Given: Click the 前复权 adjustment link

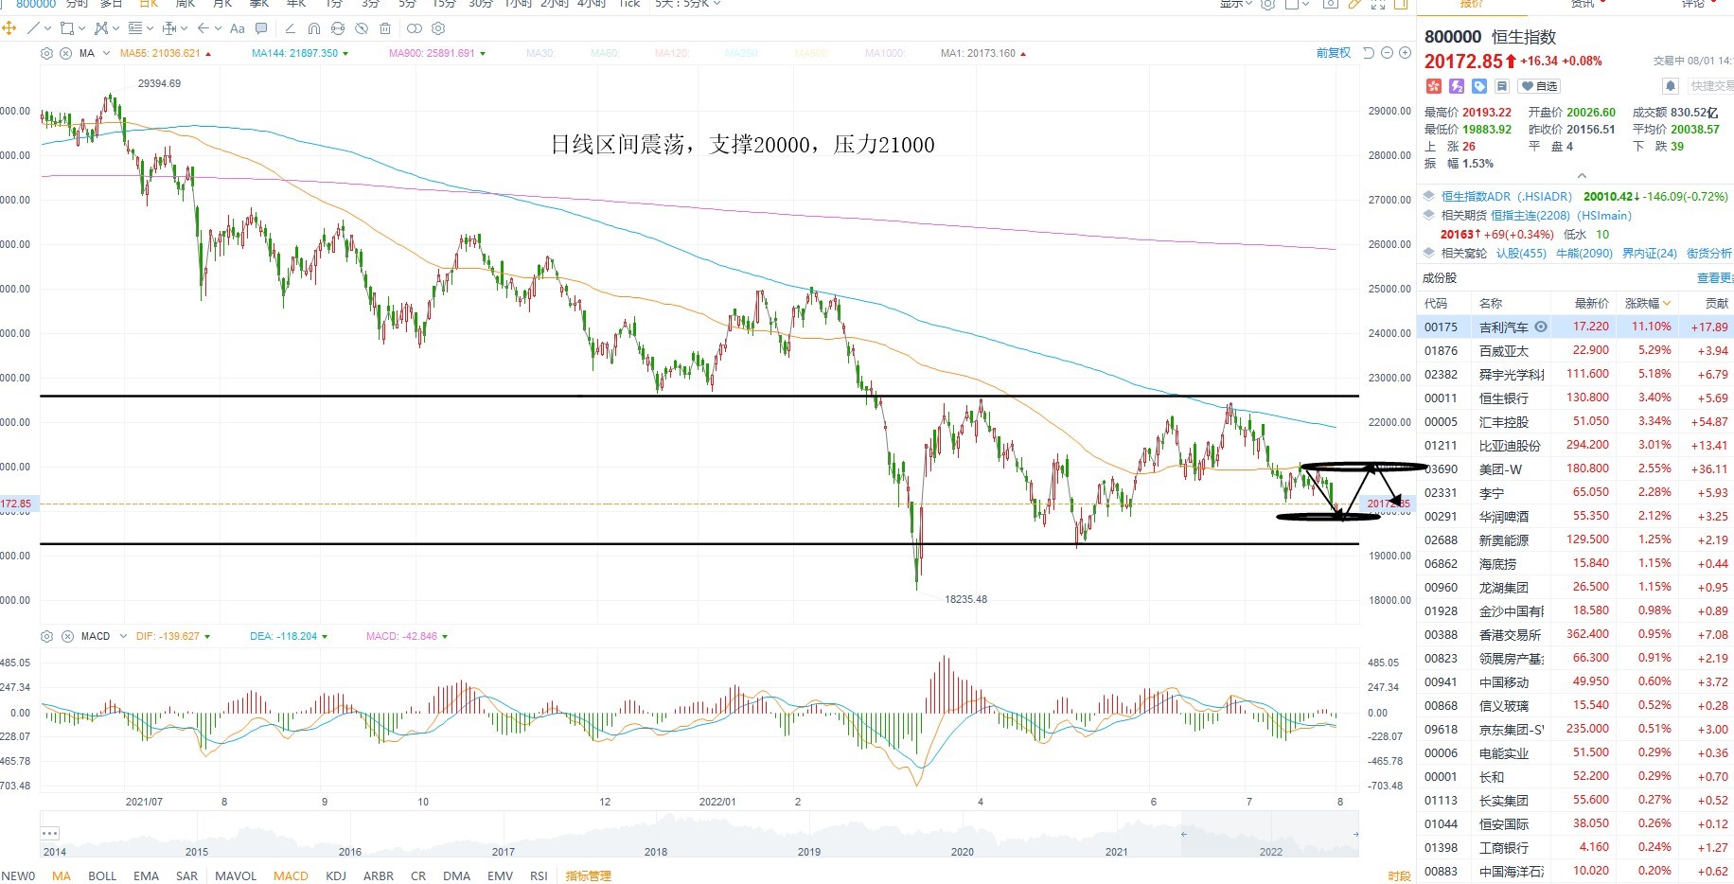Looking at the screenshot, I should pos(1334,53).
